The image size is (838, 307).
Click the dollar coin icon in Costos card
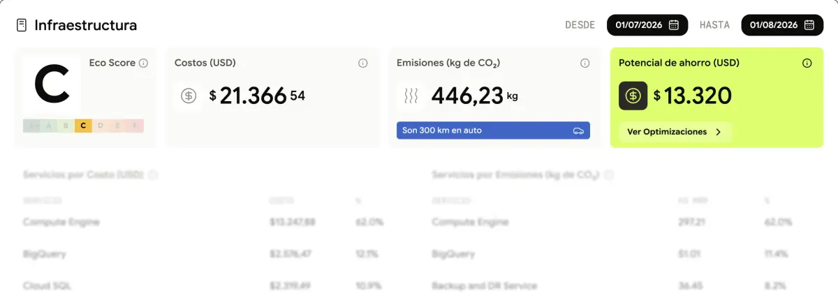click(x=189, y=96)
